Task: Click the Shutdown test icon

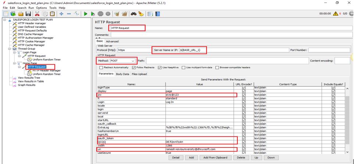Action: point(108,14)
